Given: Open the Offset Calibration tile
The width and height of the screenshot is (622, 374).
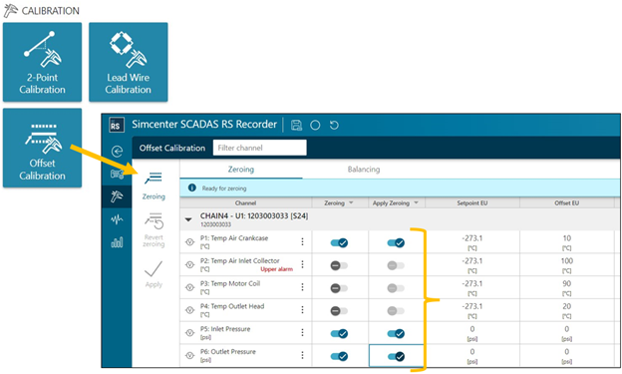Looking at the screenshot, I should tap(43, 148).
